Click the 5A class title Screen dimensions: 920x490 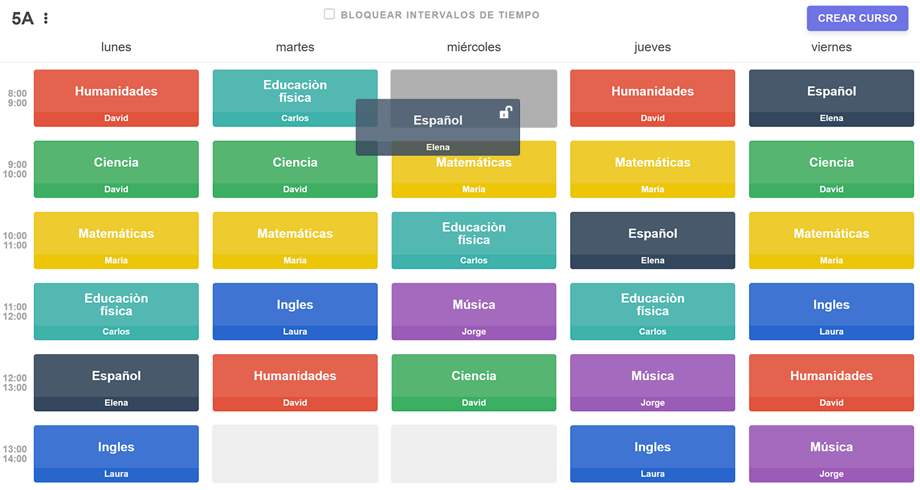click(23, 18)
